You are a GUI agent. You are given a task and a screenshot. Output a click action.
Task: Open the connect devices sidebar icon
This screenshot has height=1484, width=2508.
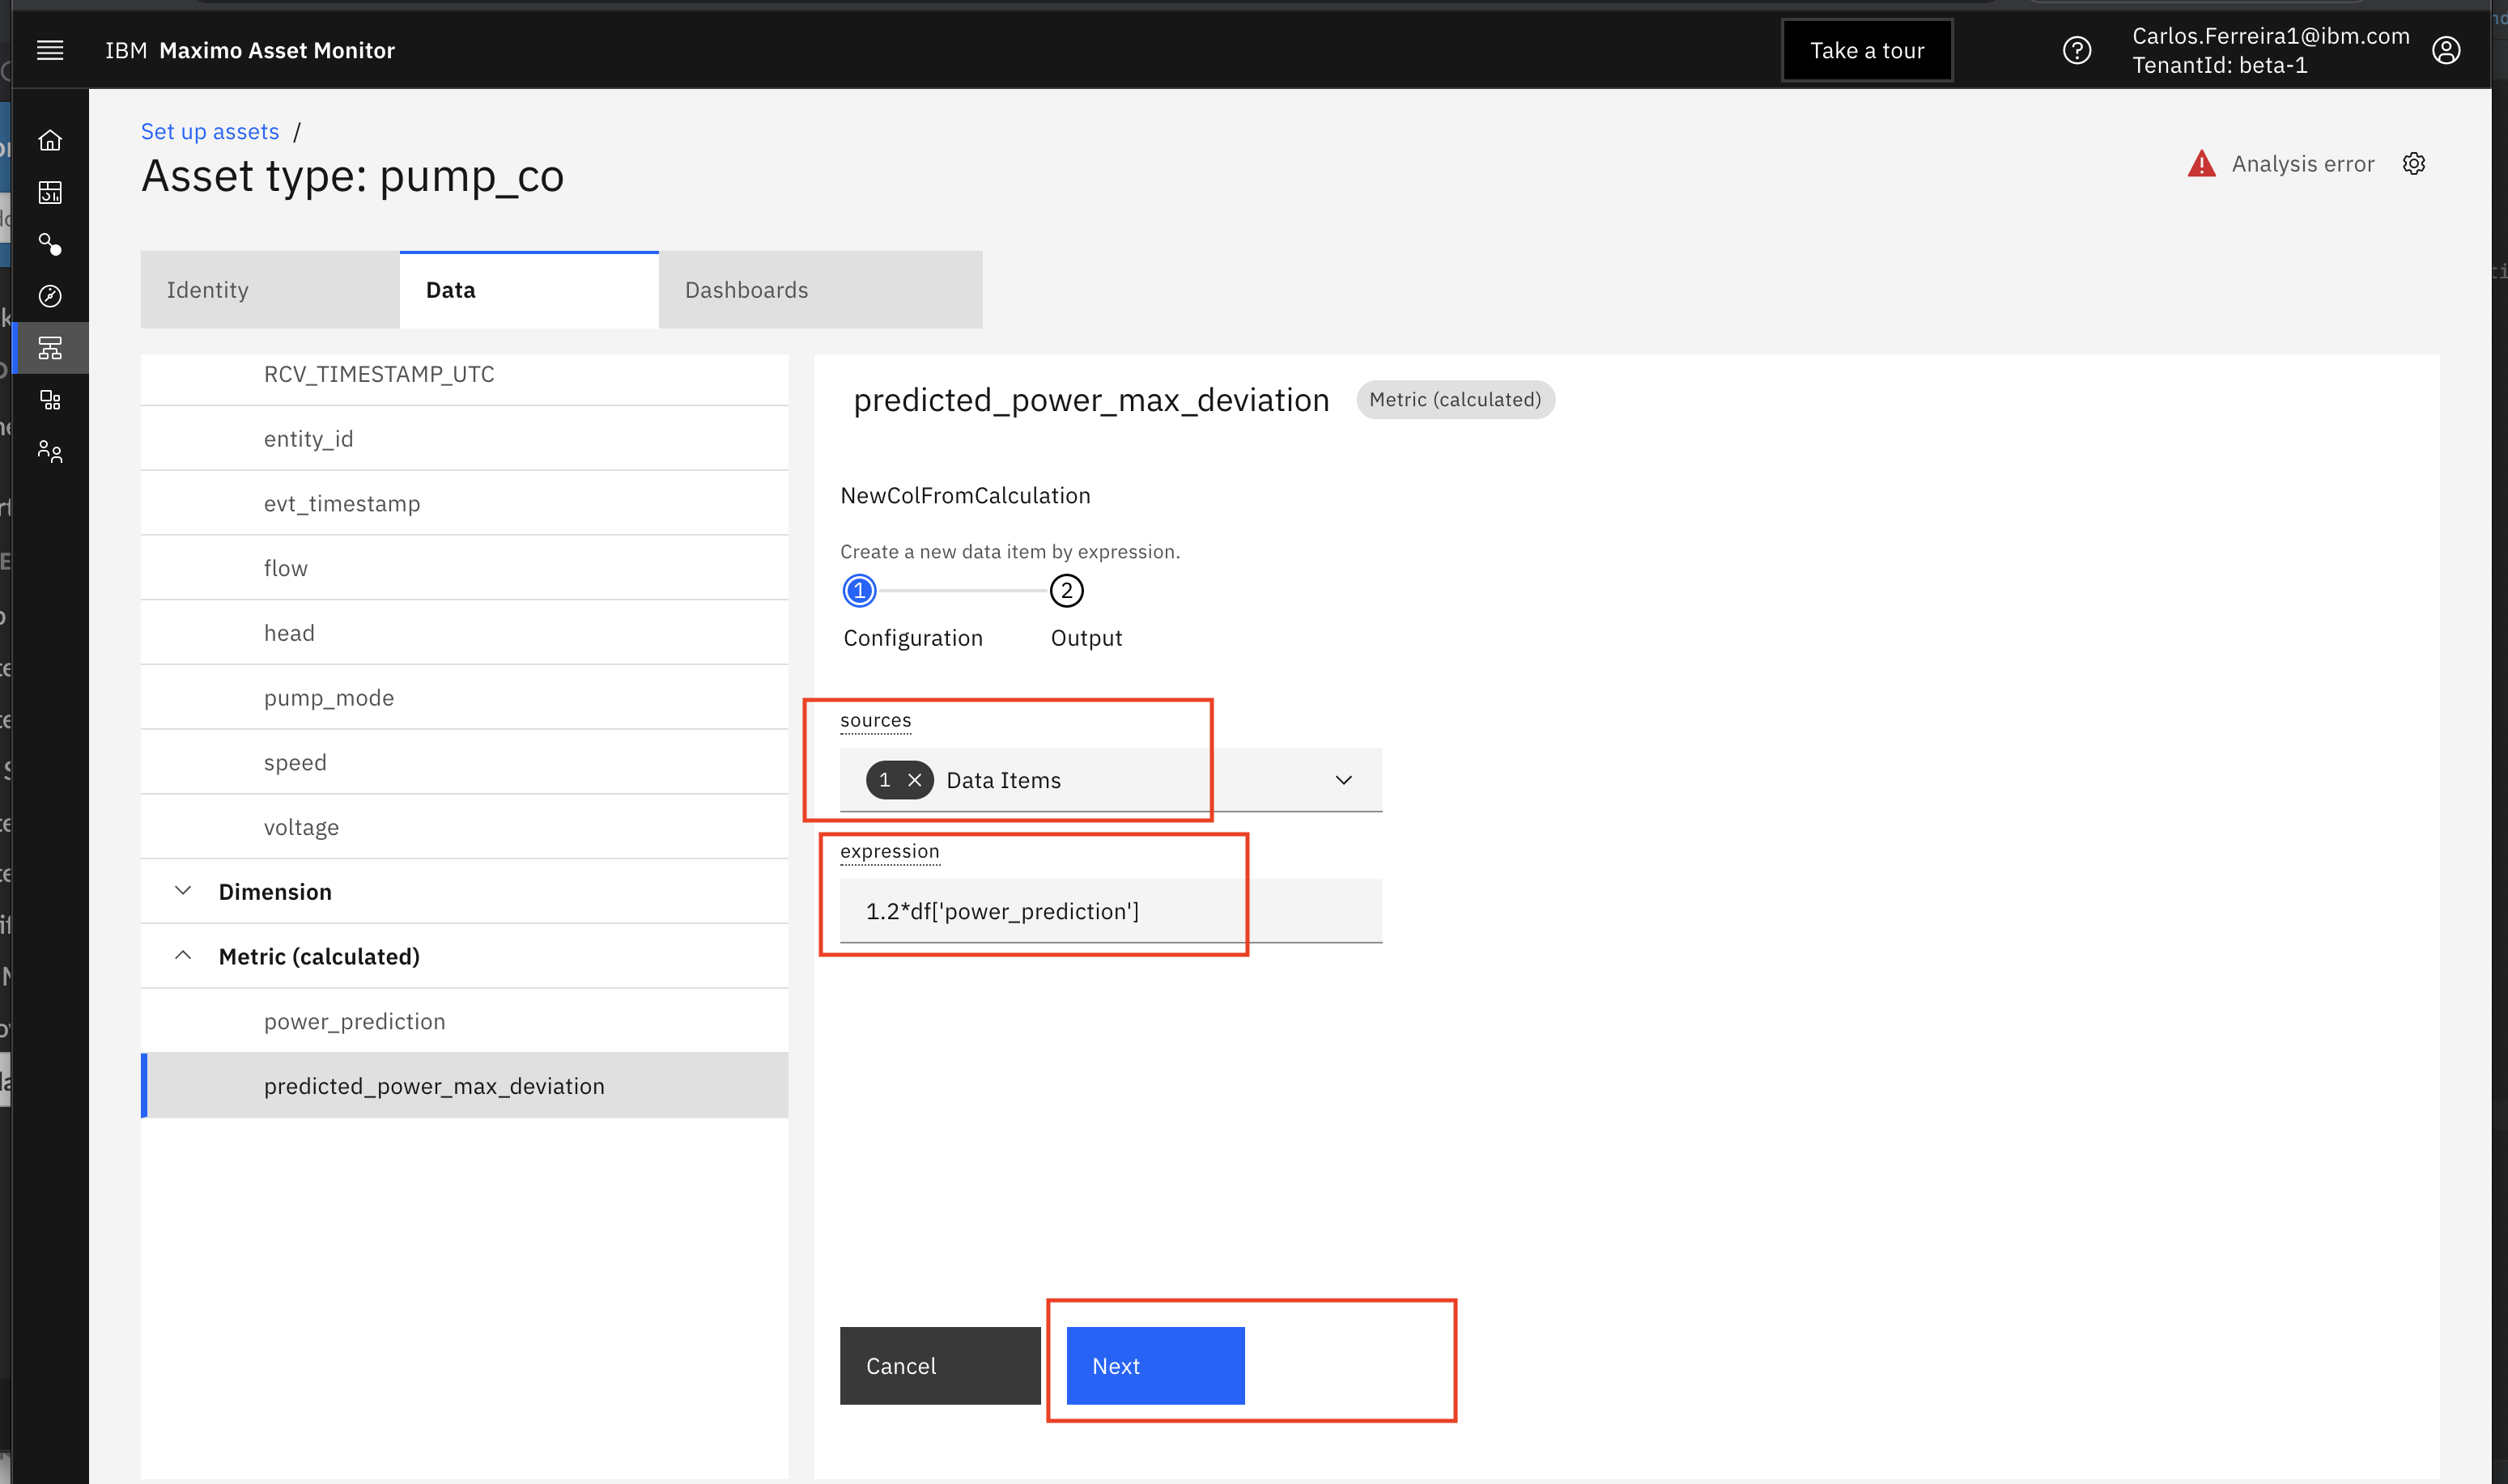click(x=50, y=244)
